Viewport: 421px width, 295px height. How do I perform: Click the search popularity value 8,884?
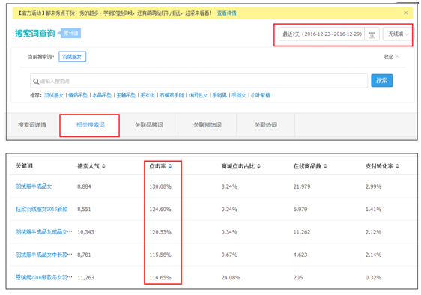point(84,186)
